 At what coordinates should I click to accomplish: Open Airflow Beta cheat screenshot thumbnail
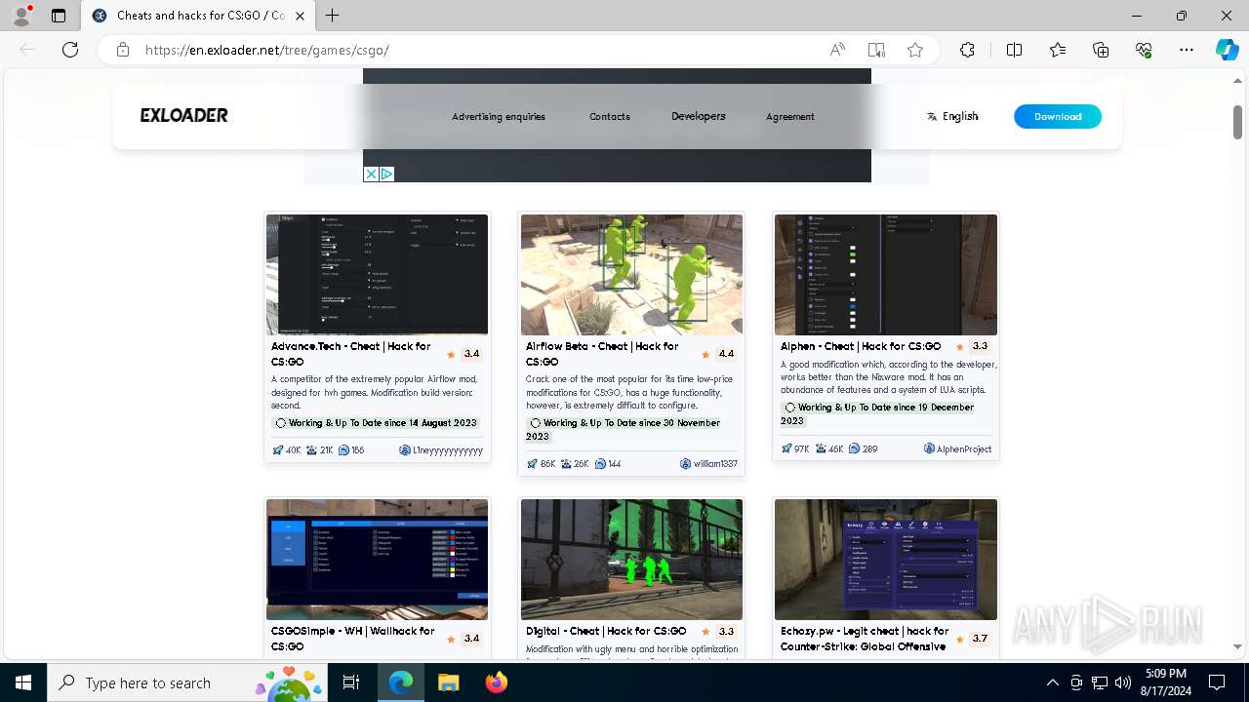coord(631,275)
